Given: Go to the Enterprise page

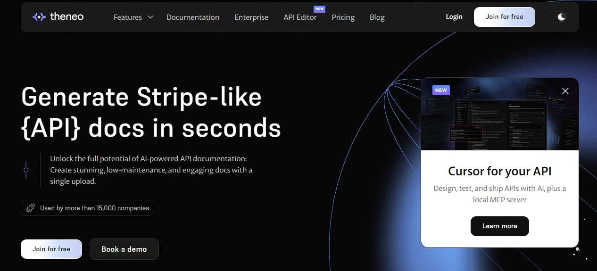Looking at the screenshot, I should (x=251, y=17).
